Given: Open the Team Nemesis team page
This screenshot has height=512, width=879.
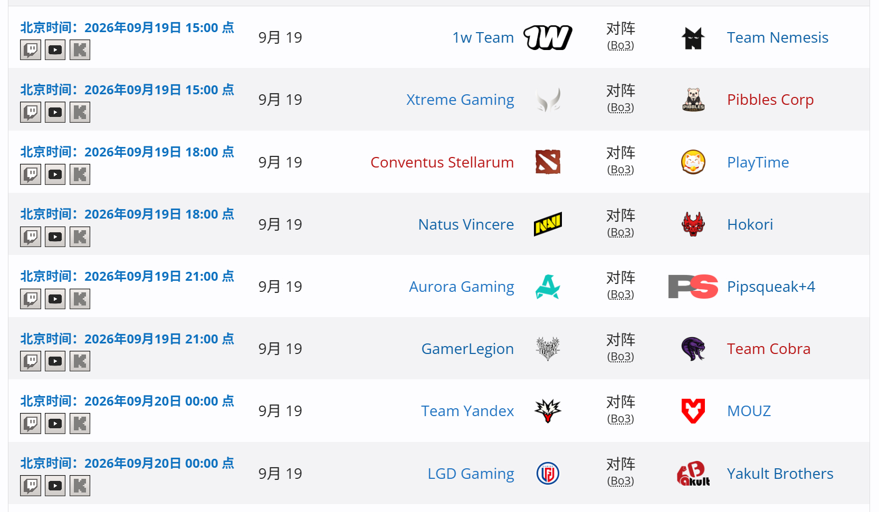Looking at the screenshot, I should coord(778,37).
